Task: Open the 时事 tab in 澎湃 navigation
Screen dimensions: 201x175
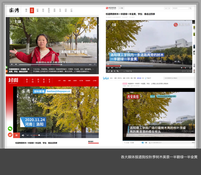Action: (x=37, y=10)
